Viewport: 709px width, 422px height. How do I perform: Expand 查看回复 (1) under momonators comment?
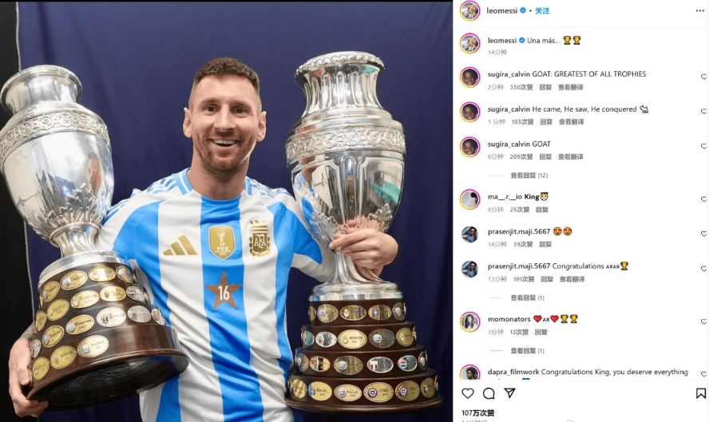527,351
